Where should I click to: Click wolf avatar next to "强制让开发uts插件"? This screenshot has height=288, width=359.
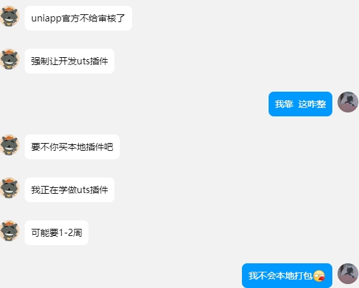(x=9, y=59)
